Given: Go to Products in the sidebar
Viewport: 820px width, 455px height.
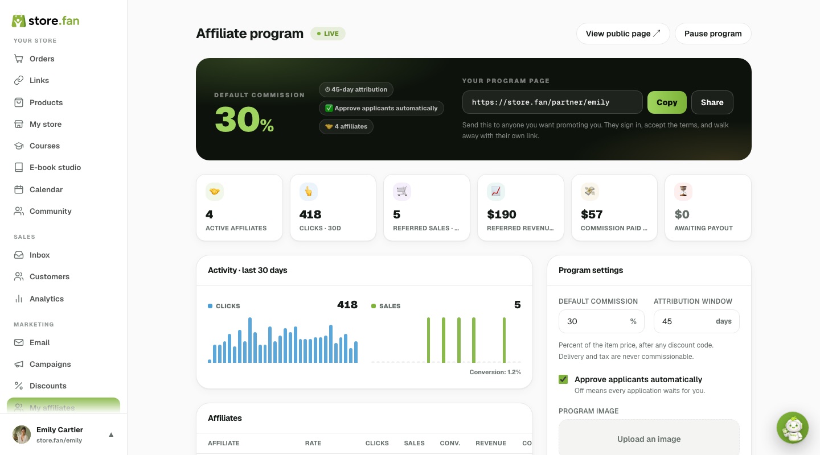Looking at the screenshot, I should pyautogui.click(x=63, y=102).
